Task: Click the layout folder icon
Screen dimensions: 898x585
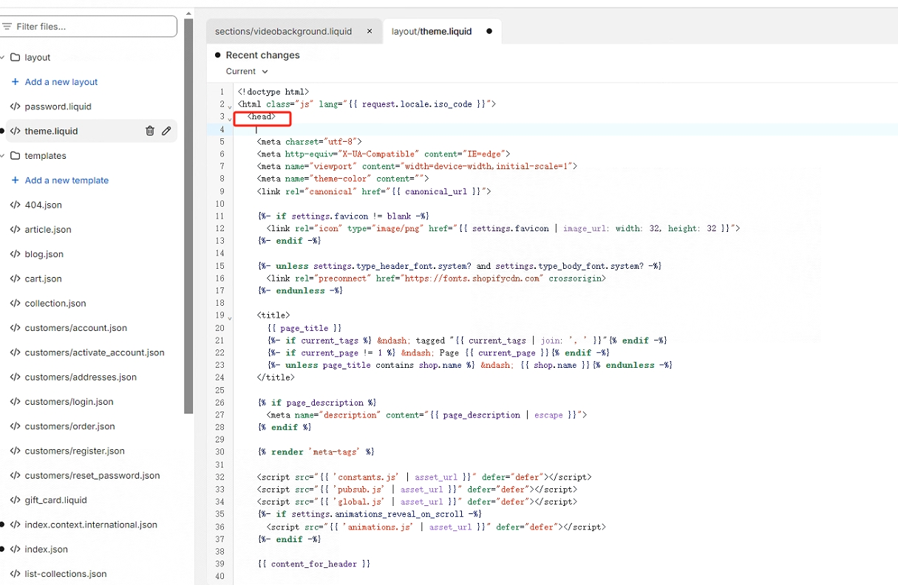Action: pos(15,57)
